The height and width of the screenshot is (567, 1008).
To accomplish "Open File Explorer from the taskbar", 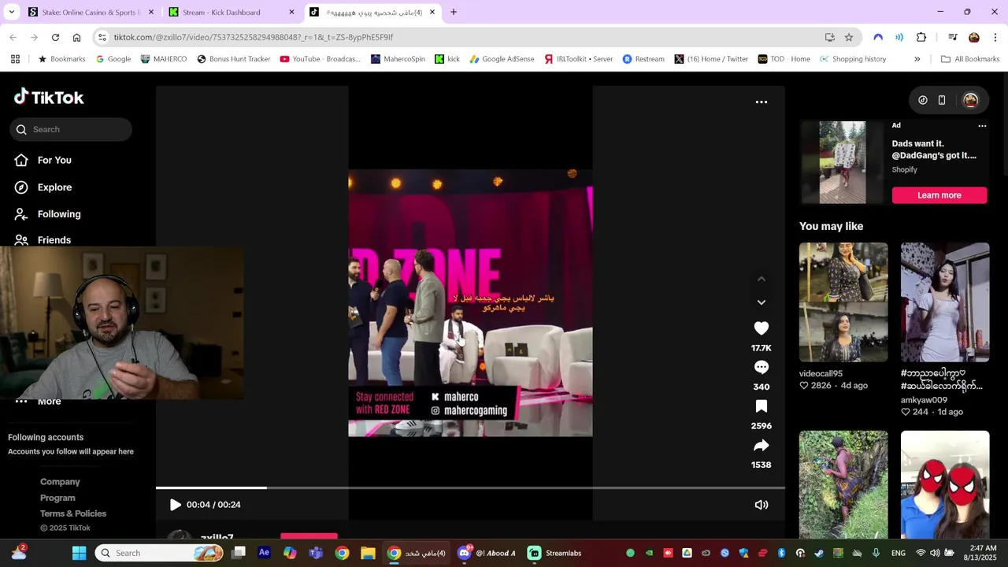I will (x=368, y=553).
